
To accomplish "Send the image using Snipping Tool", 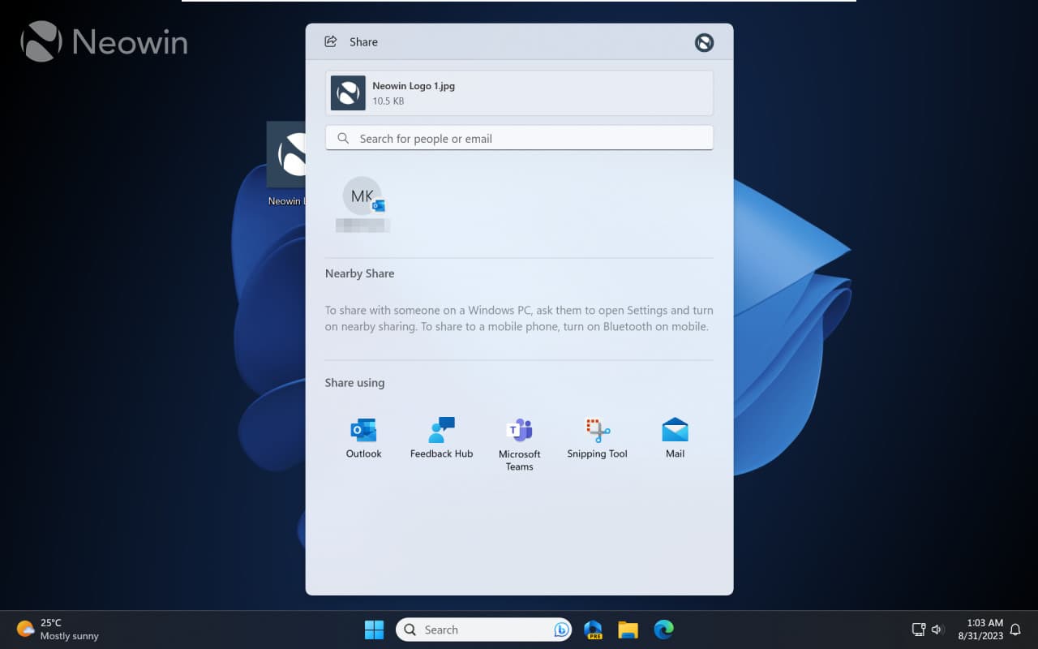I will pos(597,436).
